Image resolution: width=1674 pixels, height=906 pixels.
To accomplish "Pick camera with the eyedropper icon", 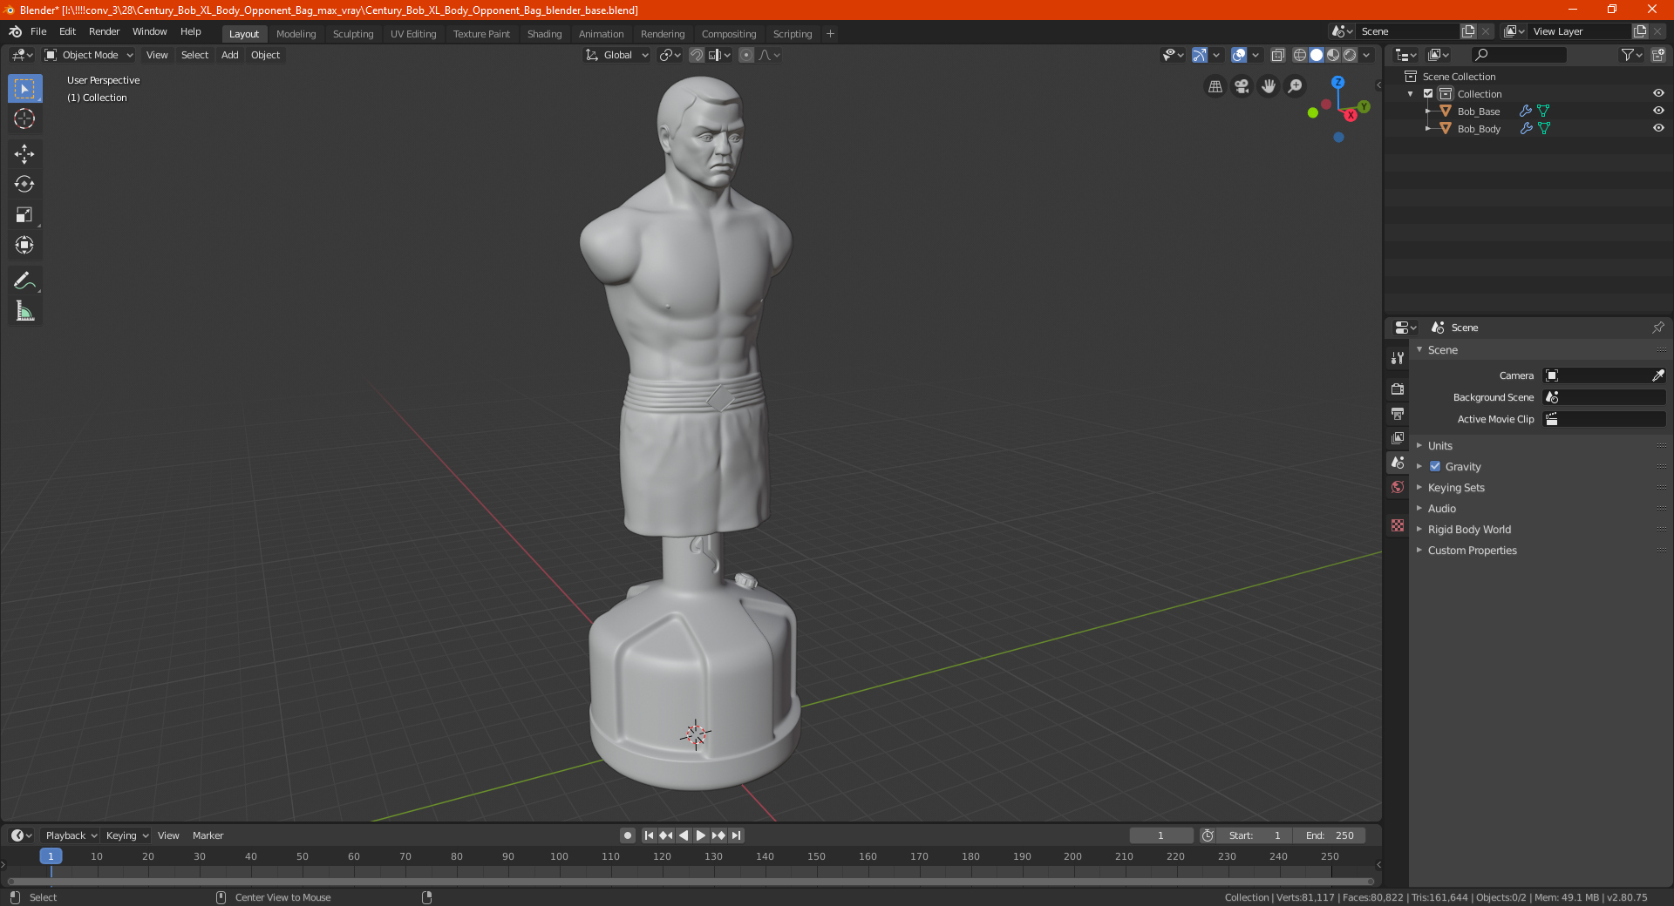I will [x=1657, y=375].
